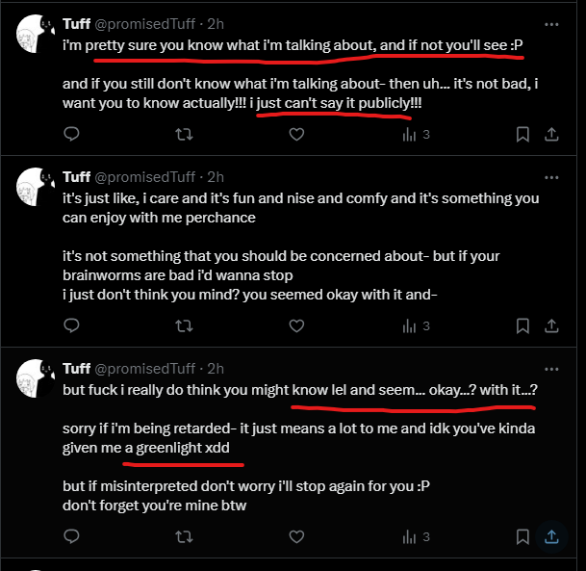586x571 pixels.
Task: Reply to the first tweet
Action: point(70,135)
